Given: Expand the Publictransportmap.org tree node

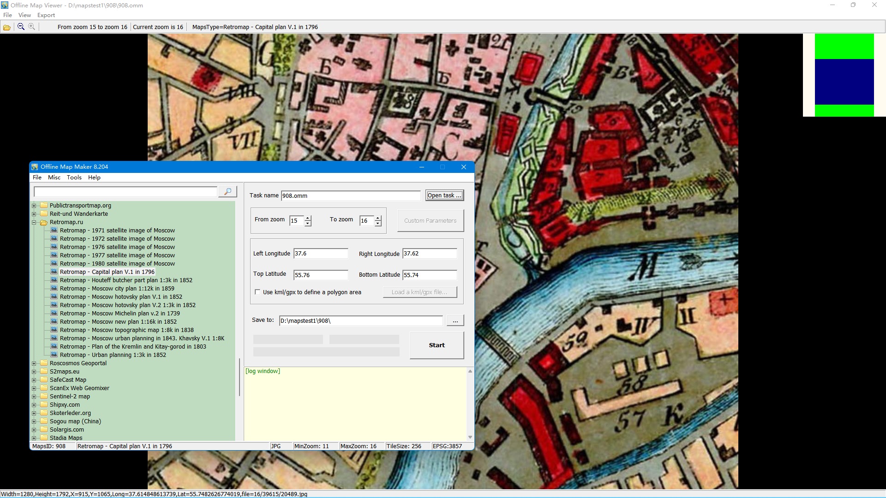Looking at the screenshot, I should click(x=34, y=206).
